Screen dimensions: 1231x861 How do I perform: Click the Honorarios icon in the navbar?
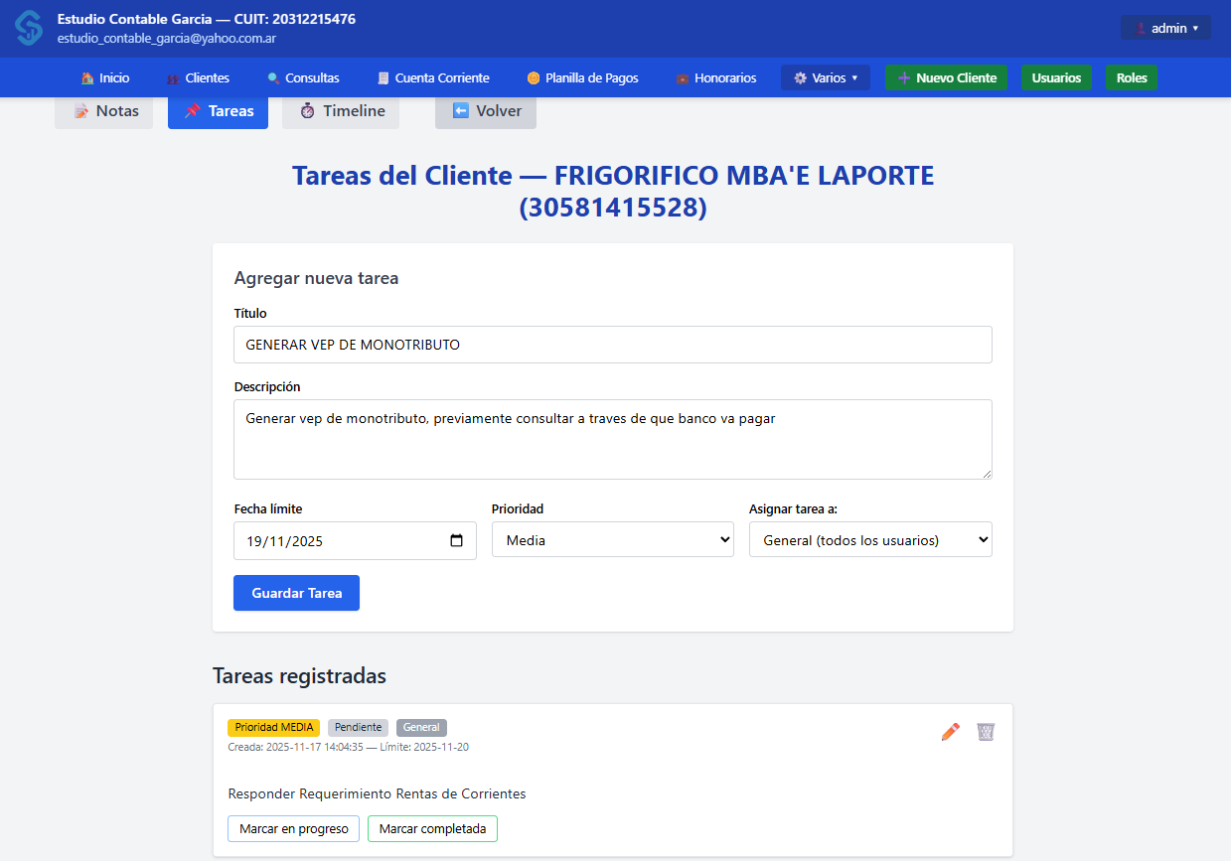682,77
